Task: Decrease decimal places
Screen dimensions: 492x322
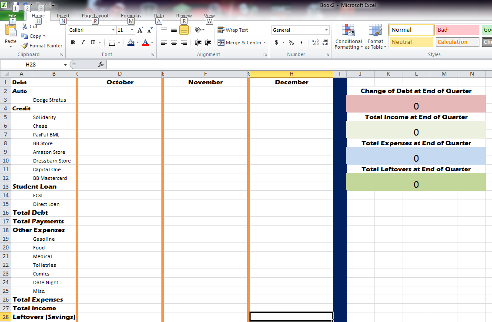Action: [x=325, y=42]
